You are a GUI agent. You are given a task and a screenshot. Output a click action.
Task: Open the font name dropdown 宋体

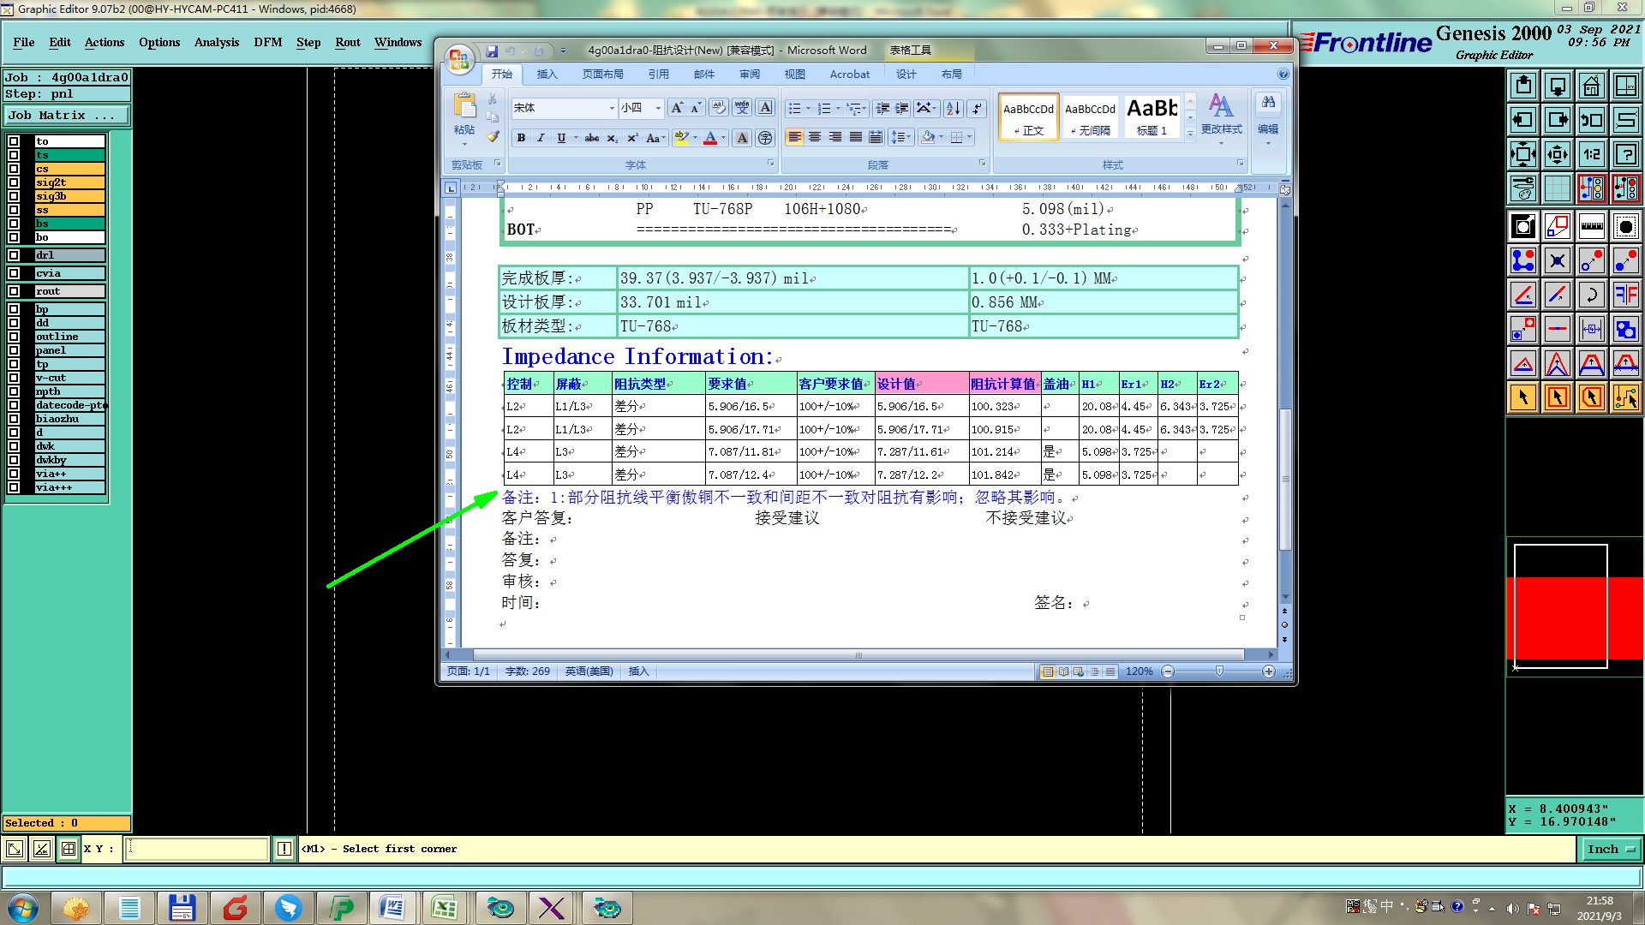(612, 108)
